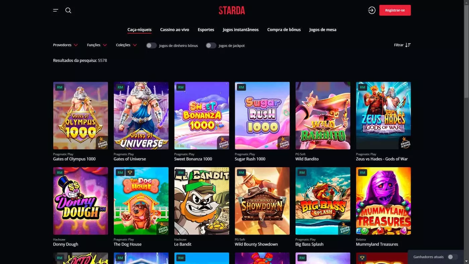The width and height of the screenshot is (469, 264).
Task: Select the Mummyland Treasures game tile
Action: tap(384, 201)
